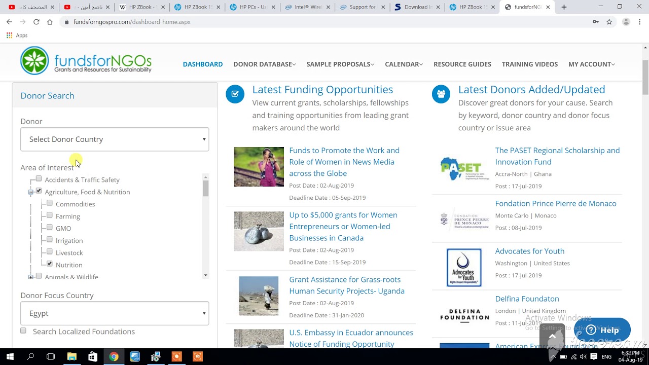The width and height of the screenshot is (649, 365).
Task: Tick the GMO checkbox
Action: pos(49,228)
